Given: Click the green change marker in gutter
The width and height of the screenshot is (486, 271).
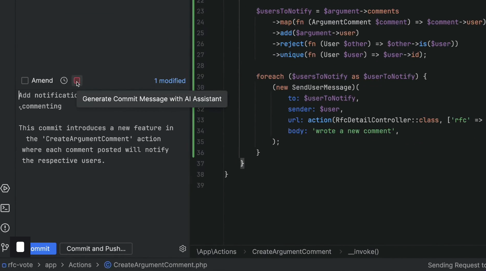Looking at the screenshot, I should [193, 79].
